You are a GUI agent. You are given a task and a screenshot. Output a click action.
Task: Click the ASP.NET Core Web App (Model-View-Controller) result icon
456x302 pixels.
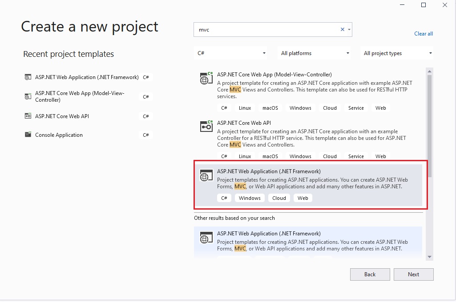coord(206,79)
